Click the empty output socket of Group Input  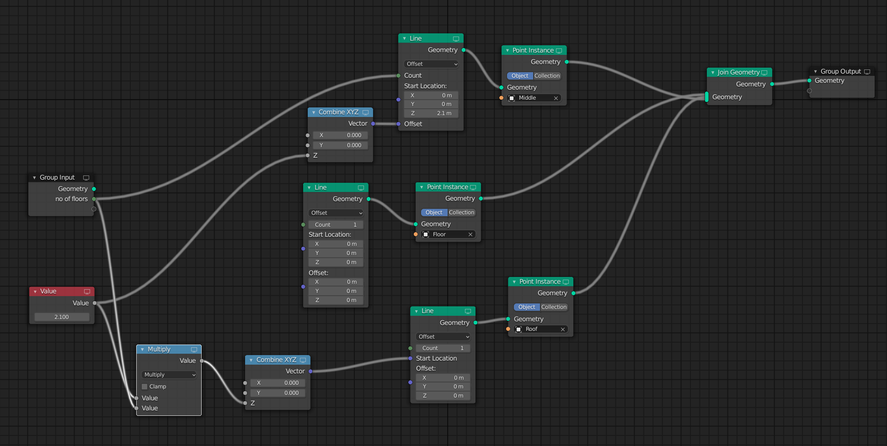[x=94, y=209]
